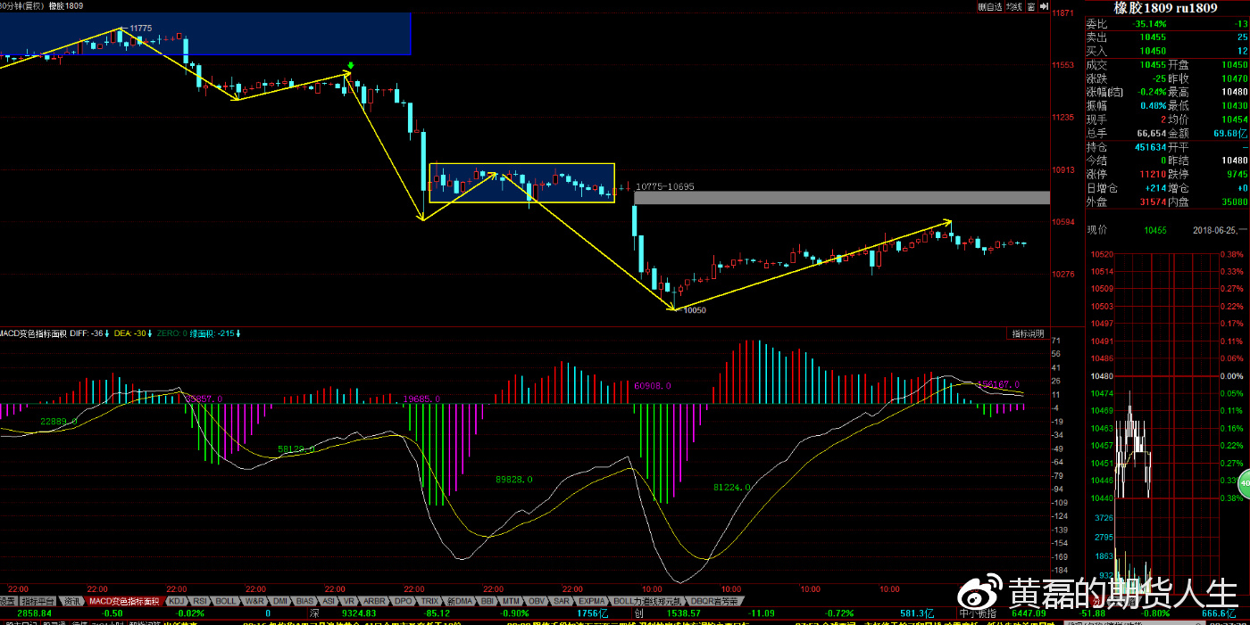
Task: Click the 持仓 451634 value
Action: (x=1150, y=147)
